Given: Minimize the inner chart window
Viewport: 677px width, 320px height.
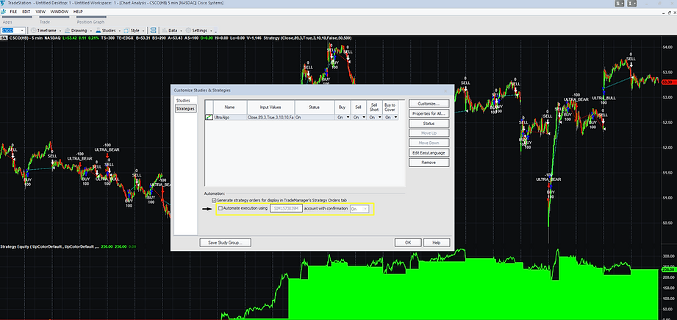Looking at the screenshot, I should [662, 12].
